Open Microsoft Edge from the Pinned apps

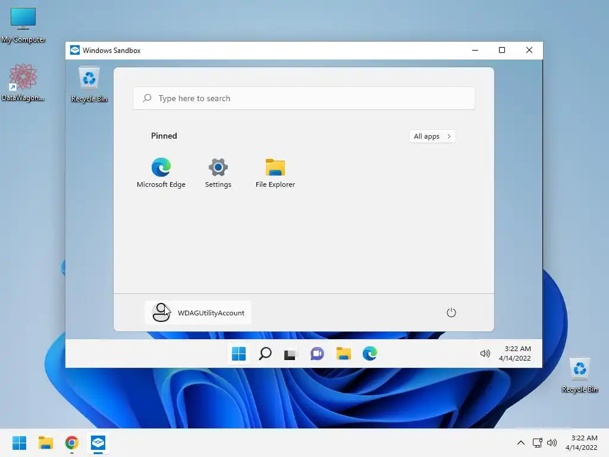[161, 173]
